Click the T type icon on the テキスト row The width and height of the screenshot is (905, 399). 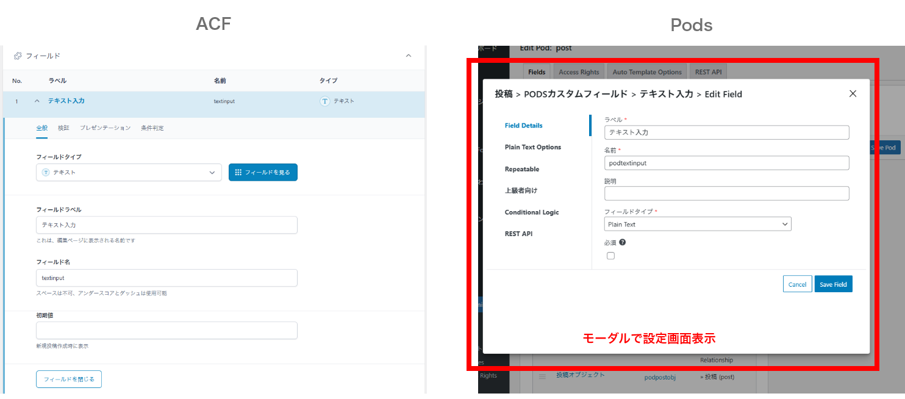click(x=325, y=101)
